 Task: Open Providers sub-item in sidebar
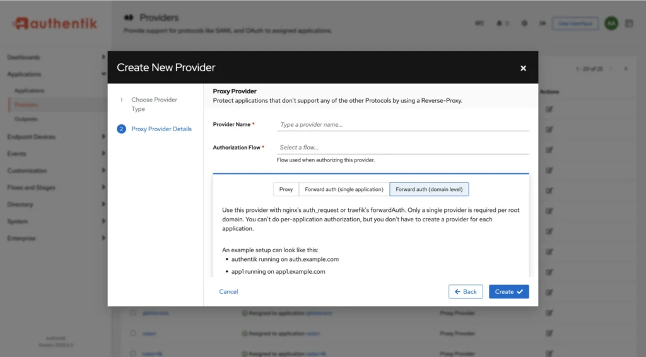[26, 105]
